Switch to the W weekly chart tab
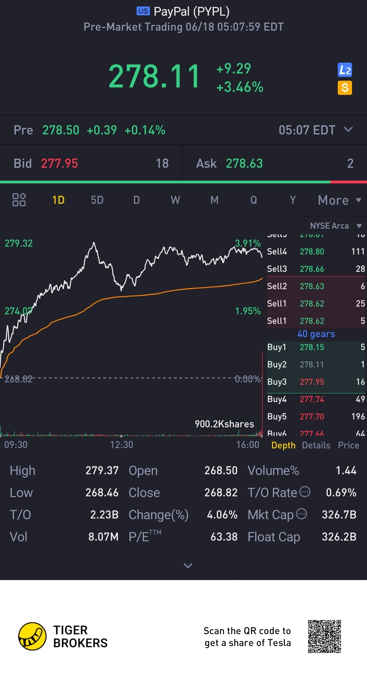The height and width of the screenshot is (693, 367). coord(175,200)
